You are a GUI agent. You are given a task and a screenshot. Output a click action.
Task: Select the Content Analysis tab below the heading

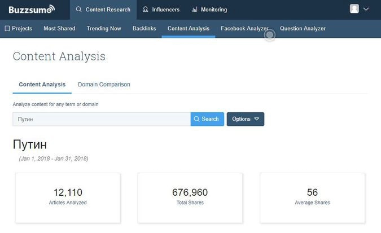coord(42,85)
